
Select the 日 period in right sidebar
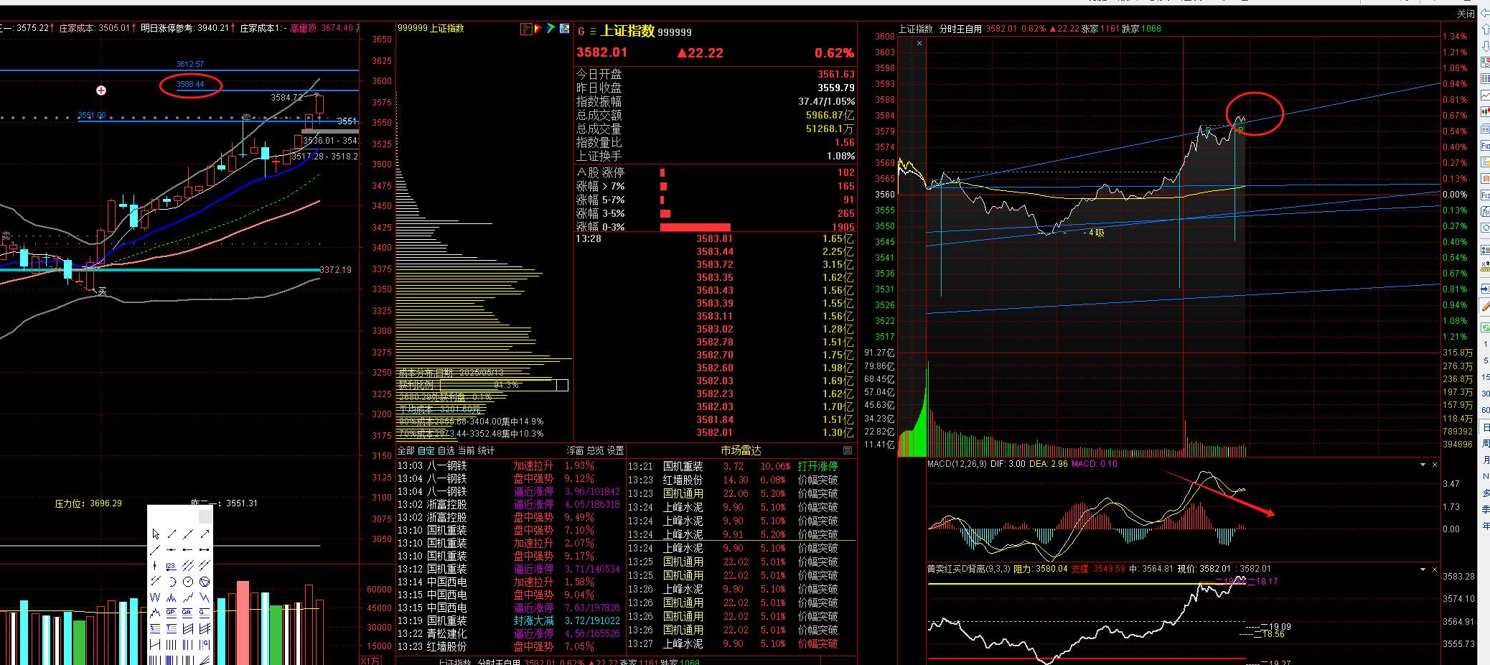pos(1485,427)
